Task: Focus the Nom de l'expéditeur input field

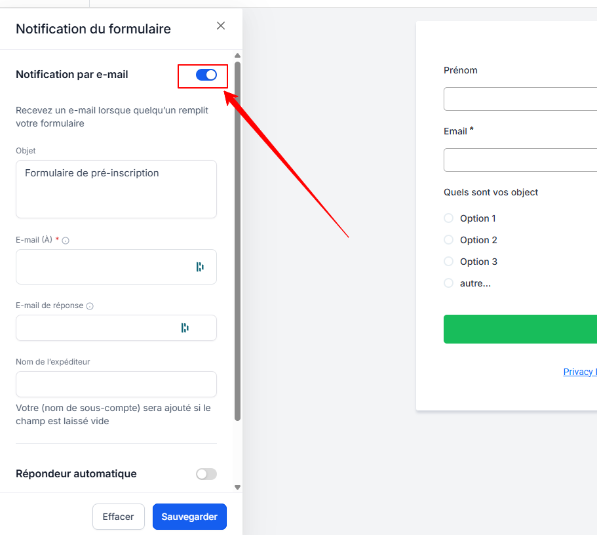Action: (x=116, y=384)
